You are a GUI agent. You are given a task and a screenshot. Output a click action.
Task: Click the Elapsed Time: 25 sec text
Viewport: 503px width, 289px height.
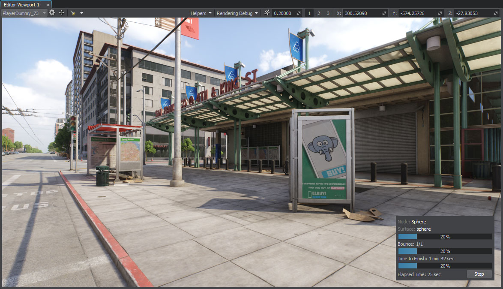click(x=419, y=274)
